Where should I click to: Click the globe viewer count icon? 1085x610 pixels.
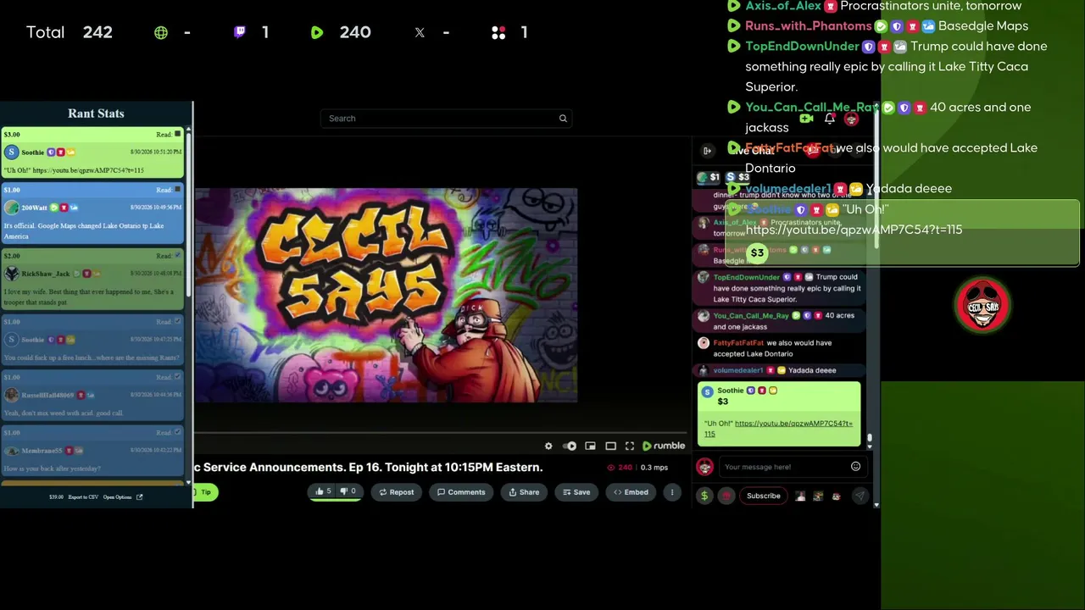(x=161, y=32)
